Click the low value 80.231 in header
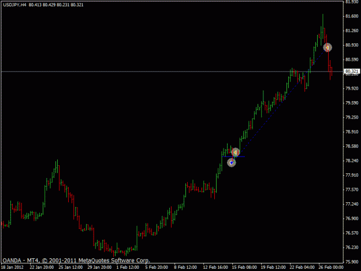The height and width of the screenshot is (271, 361). tap(63, 5)
